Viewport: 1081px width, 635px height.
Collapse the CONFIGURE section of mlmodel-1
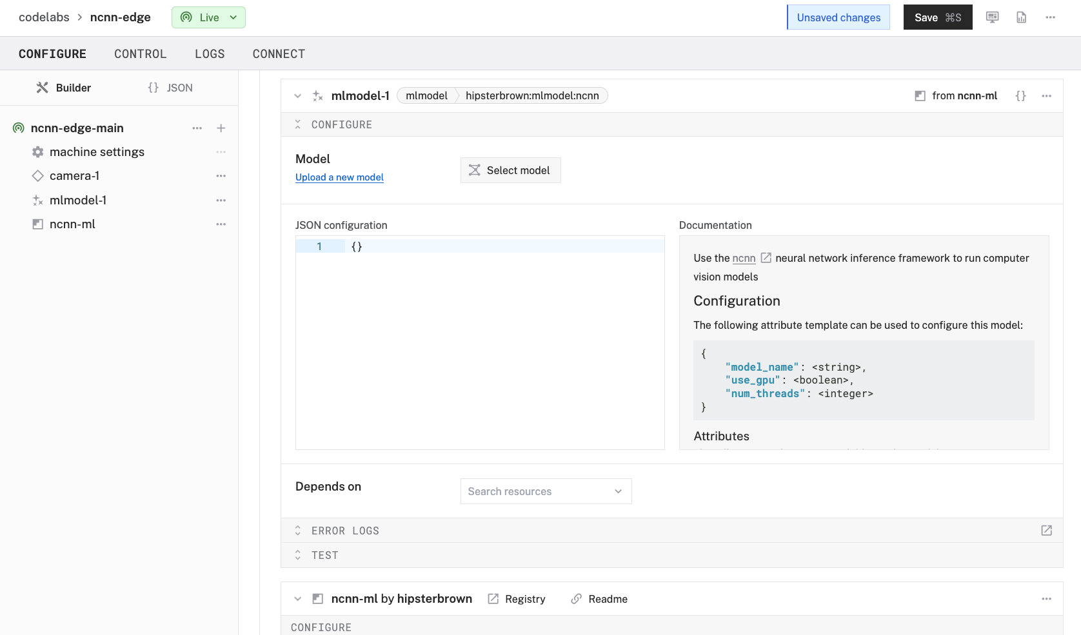click(x=297, y=124)
